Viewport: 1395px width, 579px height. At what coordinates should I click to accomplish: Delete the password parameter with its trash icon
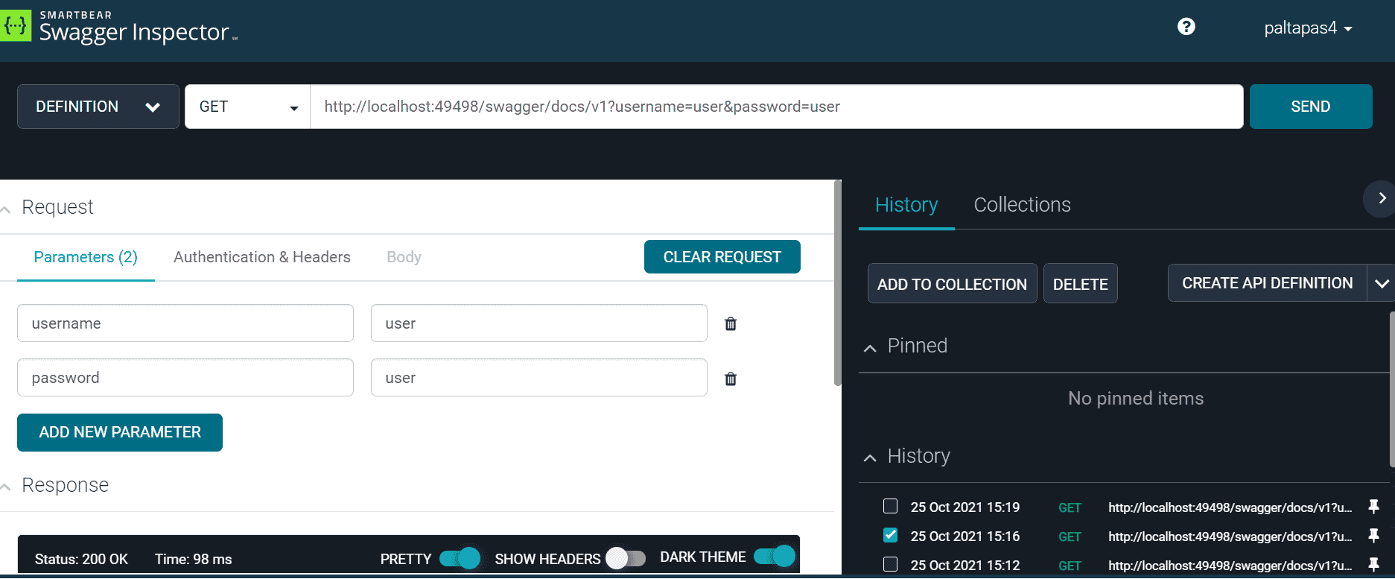[731, 379]
